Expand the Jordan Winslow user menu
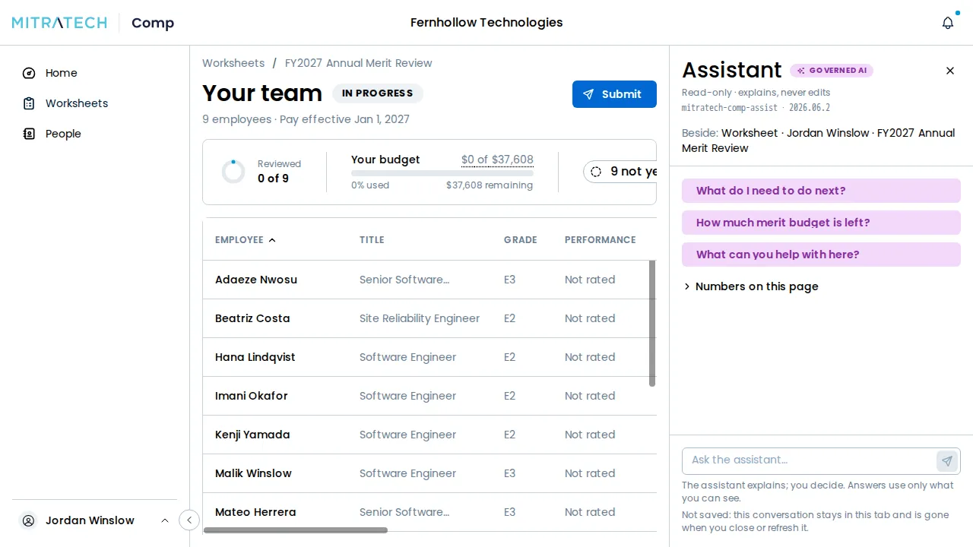 point(165,520)
